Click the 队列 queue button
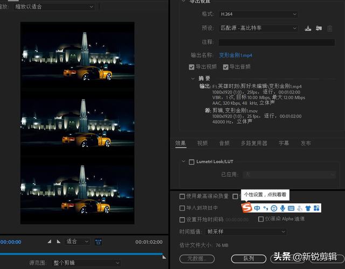Screen dimensions: 345x269 point(249,259)
